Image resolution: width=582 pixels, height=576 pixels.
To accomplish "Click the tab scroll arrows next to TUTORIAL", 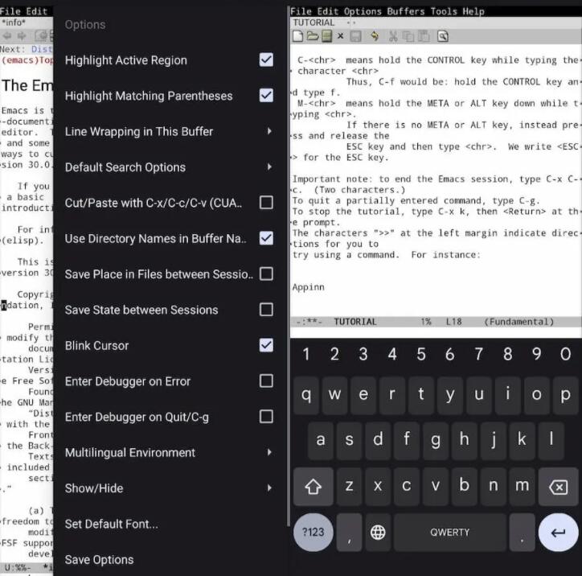I will coord(351,23).
